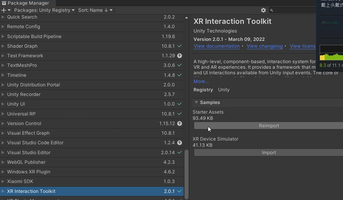
Task: Select the Windows XR Plugin package
Action: 92,172
